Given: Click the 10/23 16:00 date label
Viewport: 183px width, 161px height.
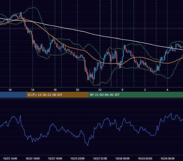Looking at the screenshot, I should (33, 158).
